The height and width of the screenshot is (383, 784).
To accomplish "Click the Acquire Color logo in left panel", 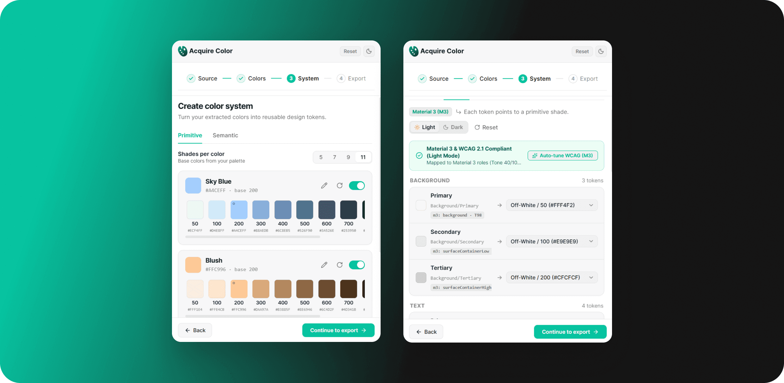I will point(182,51).
